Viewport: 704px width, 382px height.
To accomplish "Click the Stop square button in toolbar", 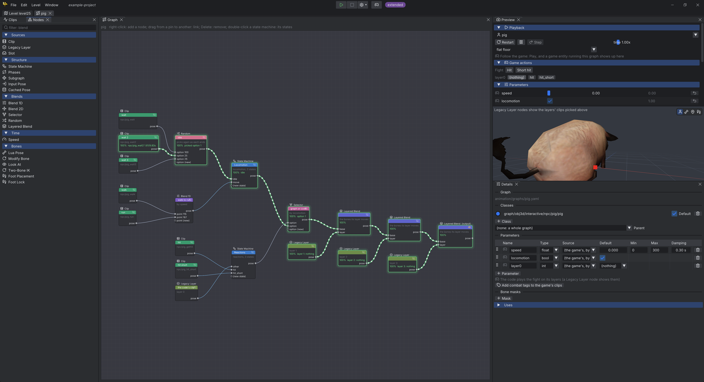I will [352, 5].
